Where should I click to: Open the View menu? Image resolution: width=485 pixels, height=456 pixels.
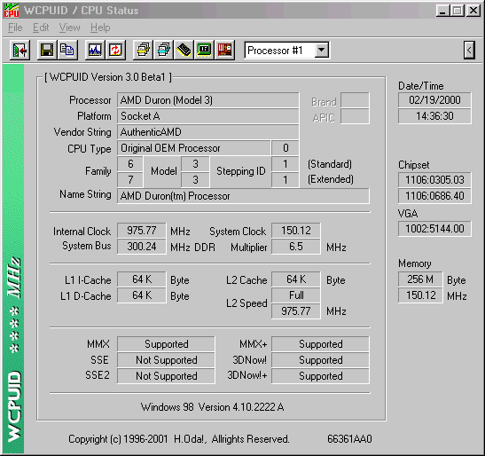69,28
